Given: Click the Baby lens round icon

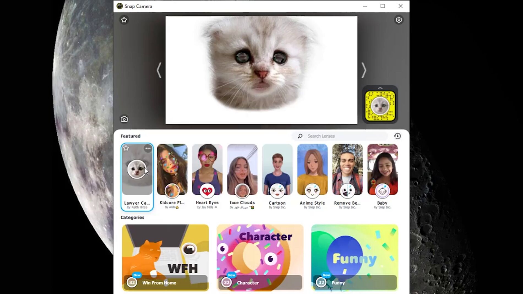Looking at the screenshot, I should point(382,191).
